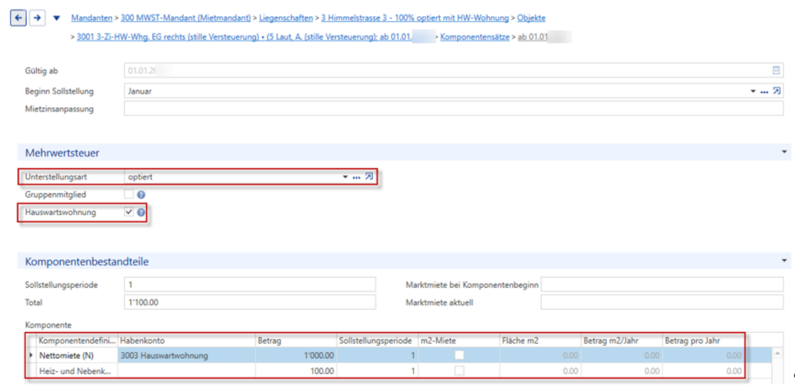The width and height of the screenshot is (795, 386).
Task: Open the Mandanten breadcrumb link
Action: [x=91, y=18]
